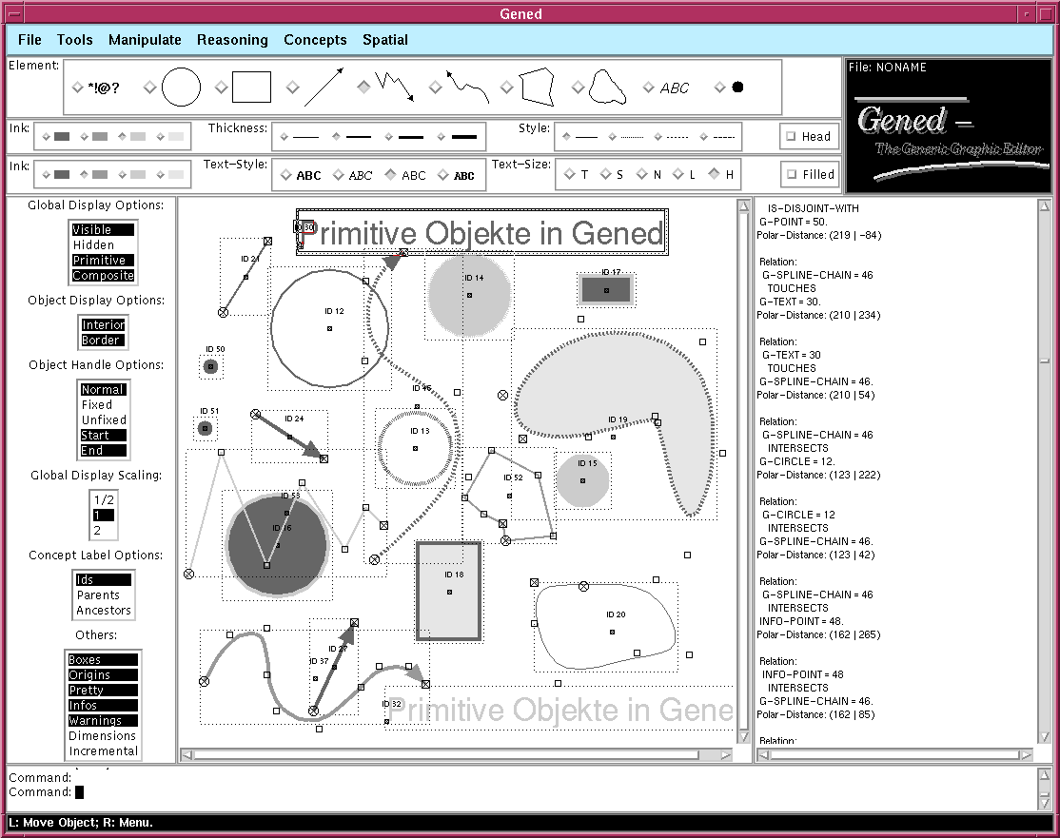
Task: Choose text size N
Action: [649, 174]
